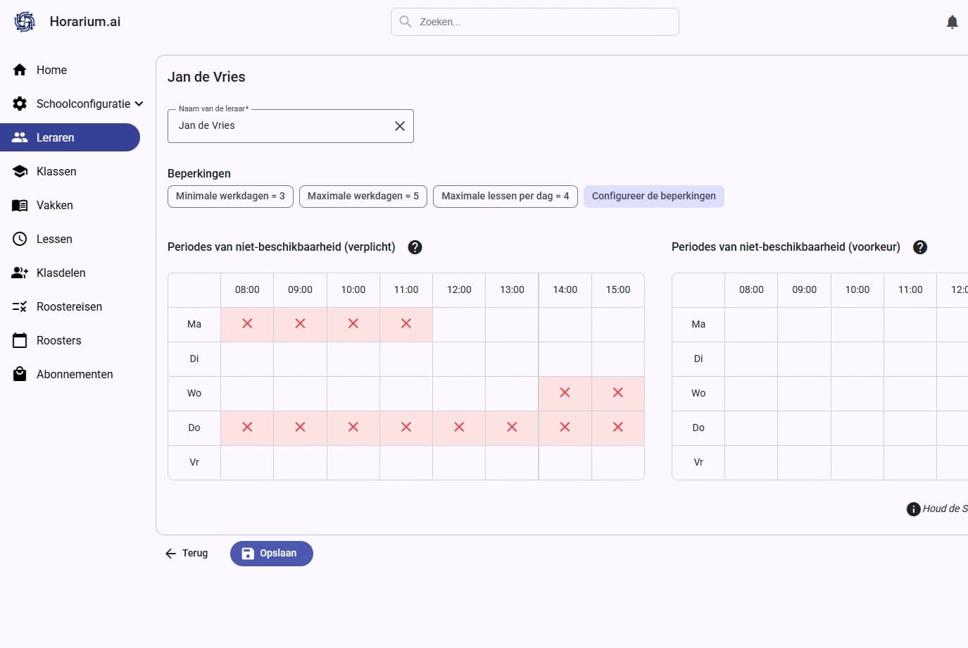Click the Klasdelen person-add icon
The height and width of the screenshot is (648, 968).
point(20,273)
